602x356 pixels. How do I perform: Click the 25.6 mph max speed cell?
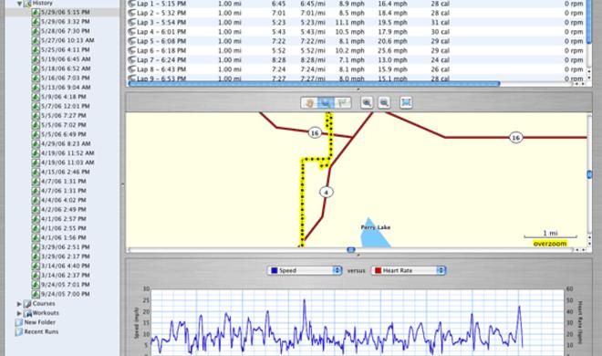click(x=392, y=50)
